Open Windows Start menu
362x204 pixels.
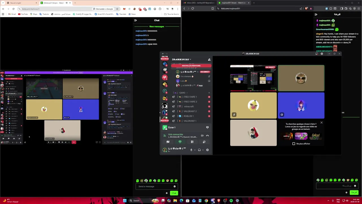125,201
